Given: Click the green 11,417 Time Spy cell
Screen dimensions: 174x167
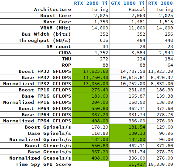Looking at the screenshot, I should point(128,164).
